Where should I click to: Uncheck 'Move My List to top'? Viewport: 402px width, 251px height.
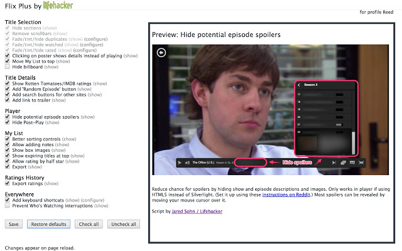tap(7, 61)
